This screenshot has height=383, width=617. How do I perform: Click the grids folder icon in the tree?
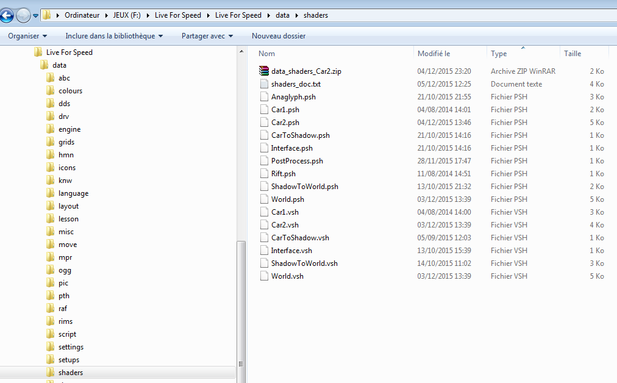click(x=50, y=141)
